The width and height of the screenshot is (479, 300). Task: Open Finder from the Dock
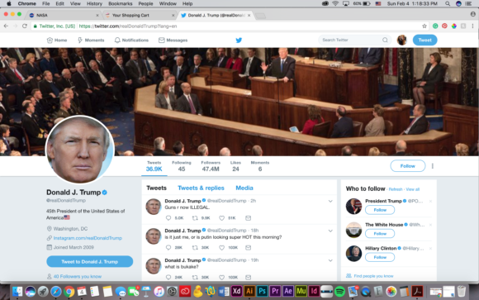(17, 291)
